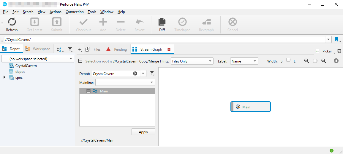
Task: Click the Checkout checkmark icon
Action: [83, 22]
